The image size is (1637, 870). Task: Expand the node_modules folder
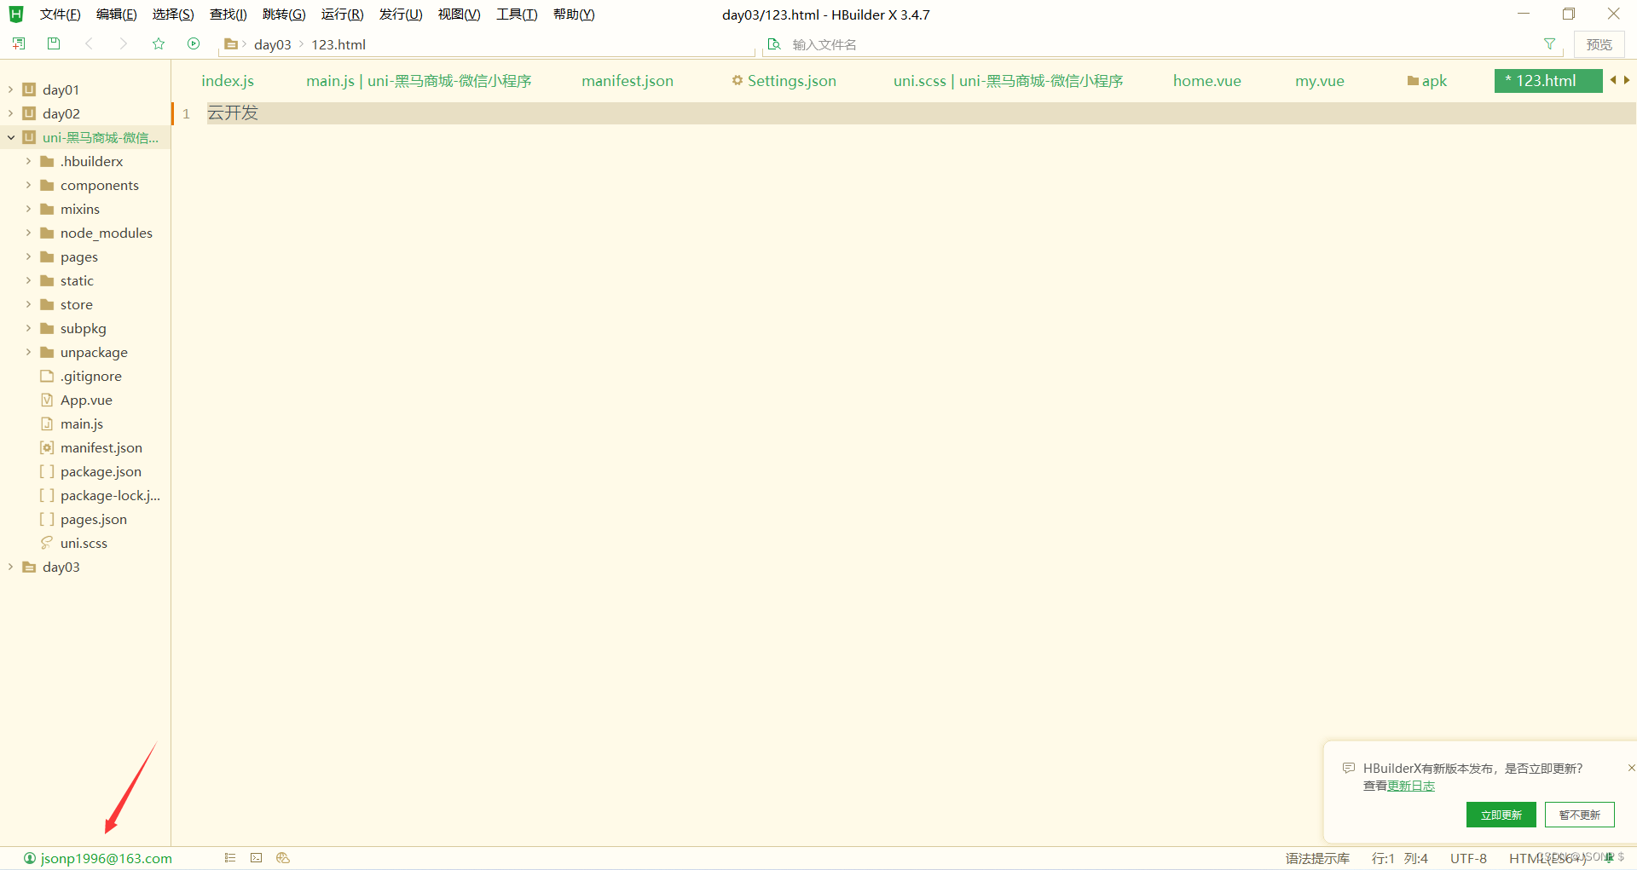click(x=28, y=233)
